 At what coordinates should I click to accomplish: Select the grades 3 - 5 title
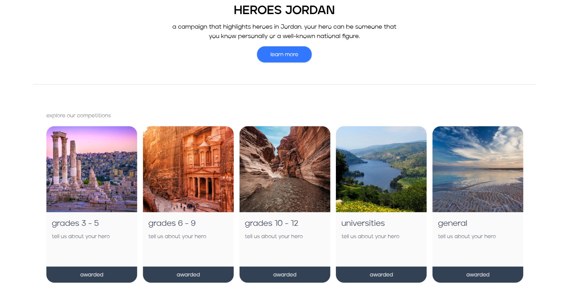(75, 223)
